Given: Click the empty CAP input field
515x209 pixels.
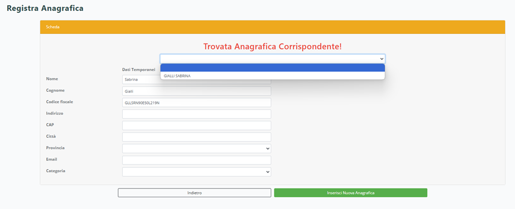Looking at the screenshot, I should [x=196, y=126].
